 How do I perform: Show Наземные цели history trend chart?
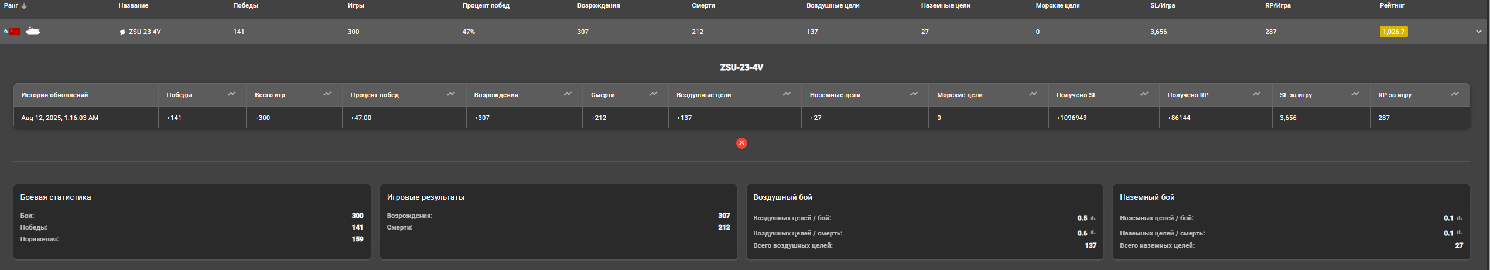point(914,94)
